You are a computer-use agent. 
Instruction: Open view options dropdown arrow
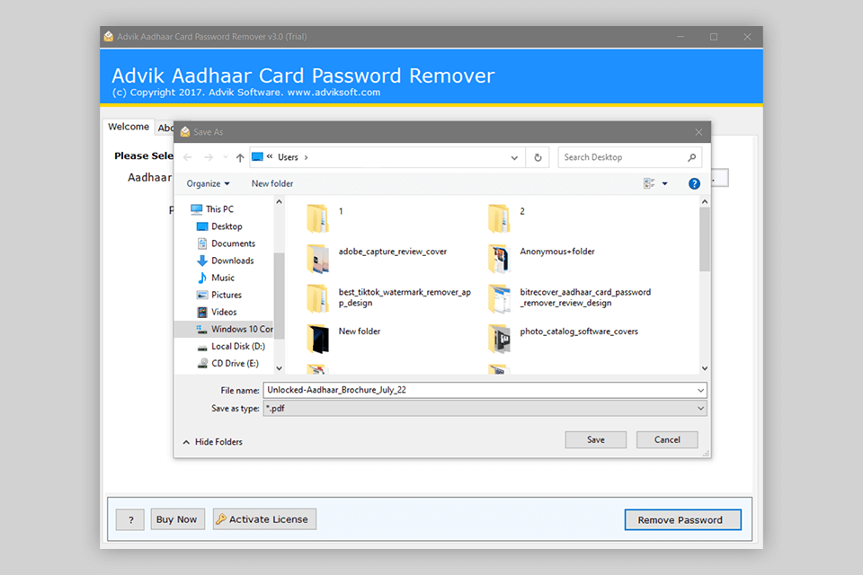pyautogui.click(x=665, y=184)
